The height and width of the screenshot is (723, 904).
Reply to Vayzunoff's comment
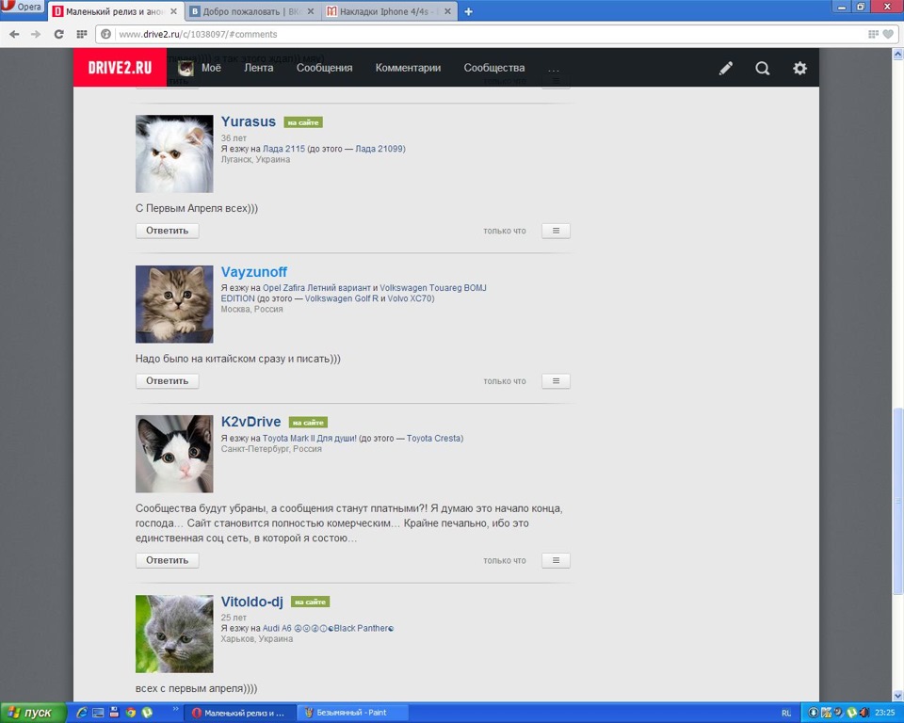168,381
